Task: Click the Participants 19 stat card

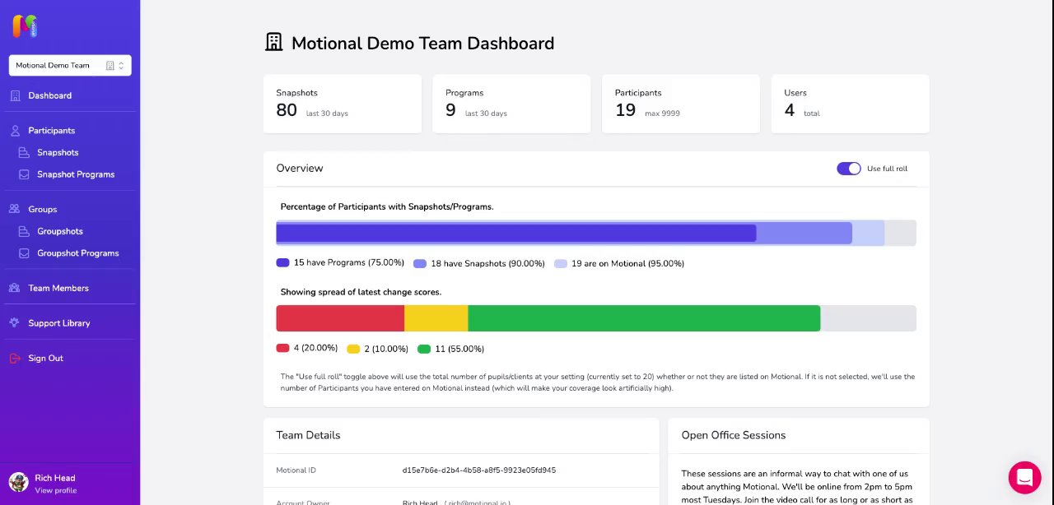Action: tap(680, 104)
